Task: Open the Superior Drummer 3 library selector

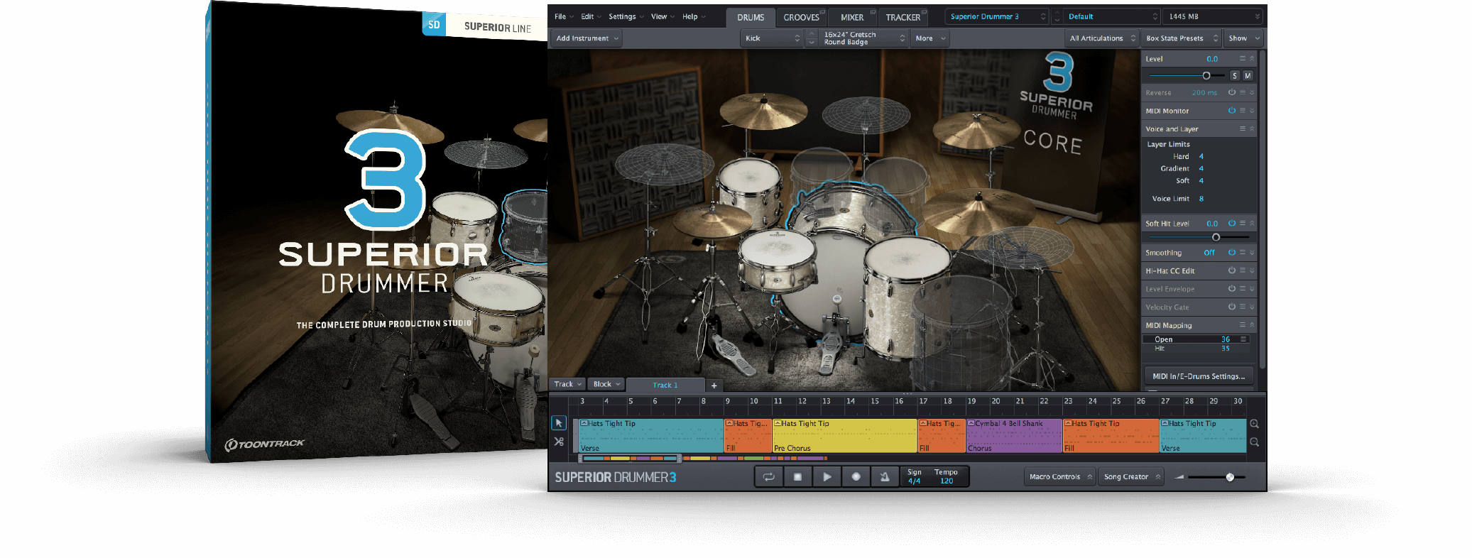Action: click(997, 16)
